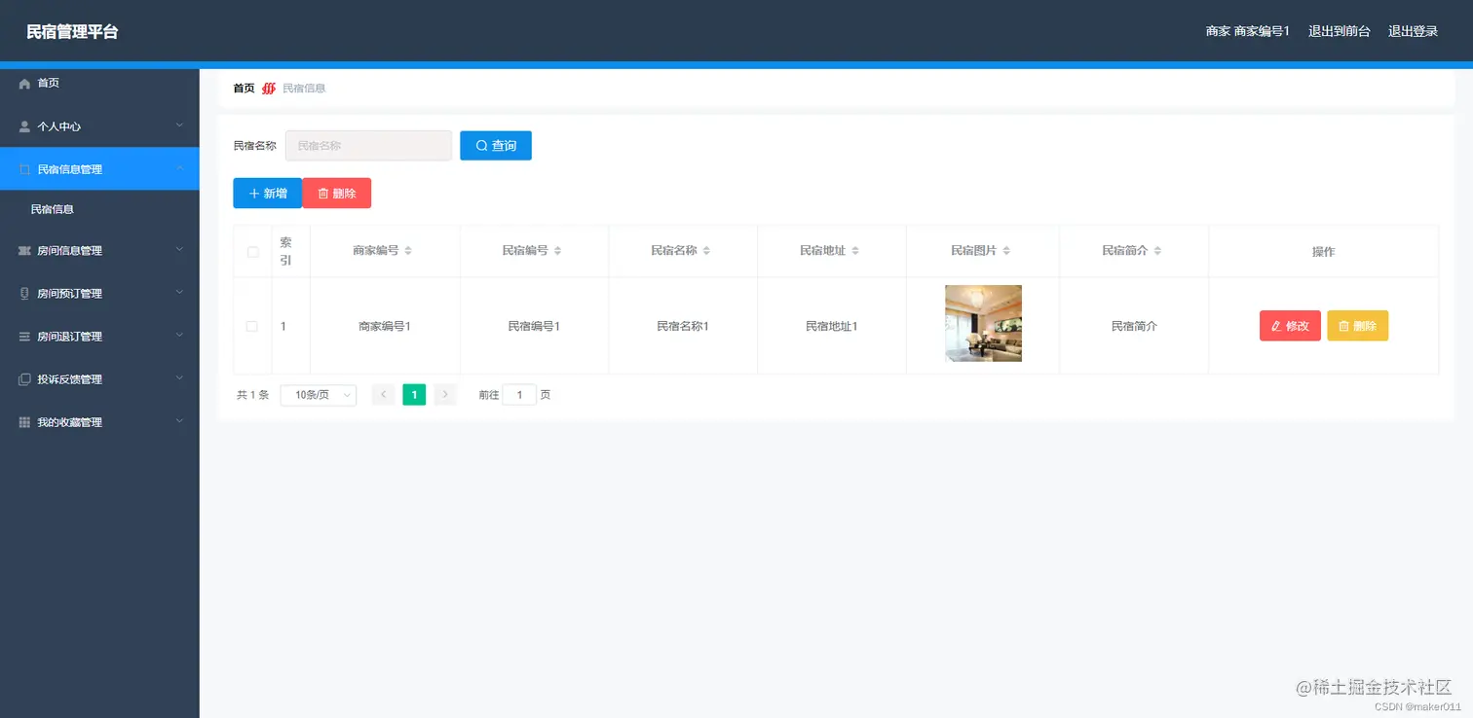Click yellow 删除 button in row 1
Image resolution: width=1473 pixels, height=718 pixels.
[x=1357, y=326]
